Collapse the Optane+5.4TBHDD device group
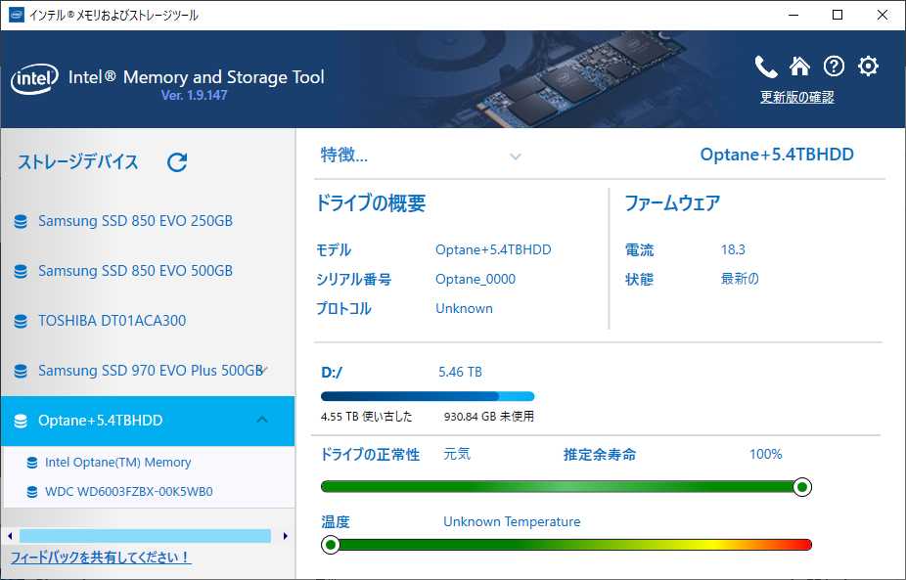The height and width of the screenshot is (580, 906). coord(262,420)
